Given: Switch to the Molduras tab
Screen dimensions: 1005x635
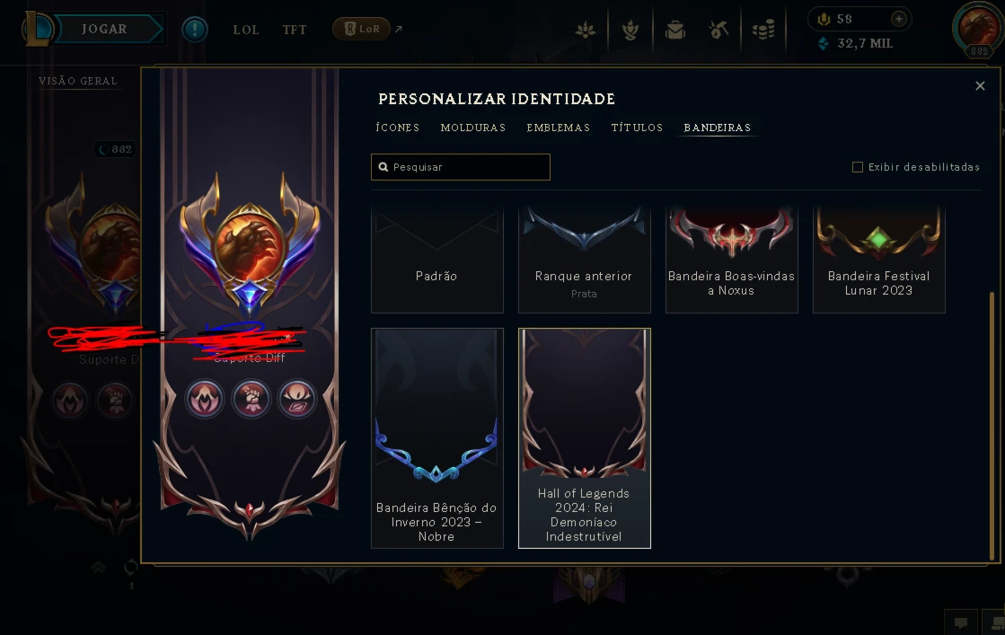Looking at the screenshot, I should (x=473, y=128).
